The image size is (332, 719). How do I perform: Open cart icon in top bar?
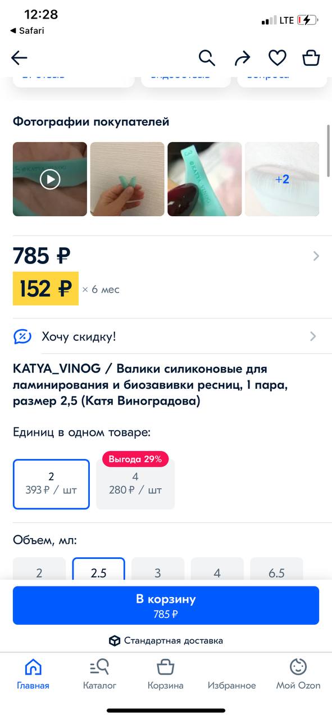point(311,57)
